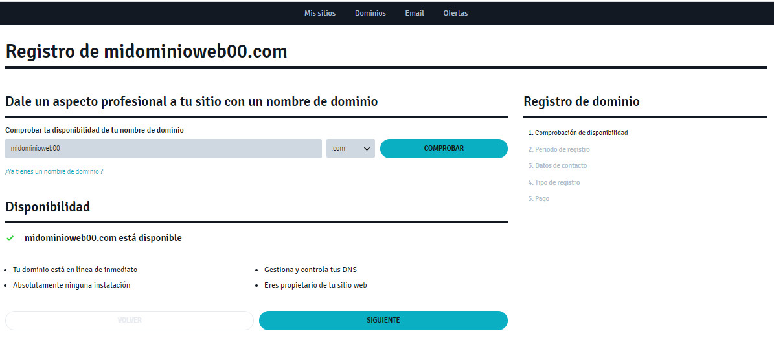Click the 'Registro de midominioweb00.com' heading
The height and width of the screenshot is (340, 774).
point(146,51)
